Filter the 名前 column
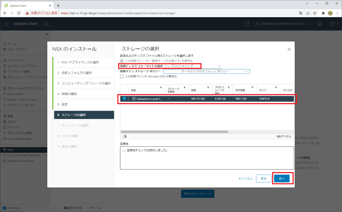 (161, 88)
